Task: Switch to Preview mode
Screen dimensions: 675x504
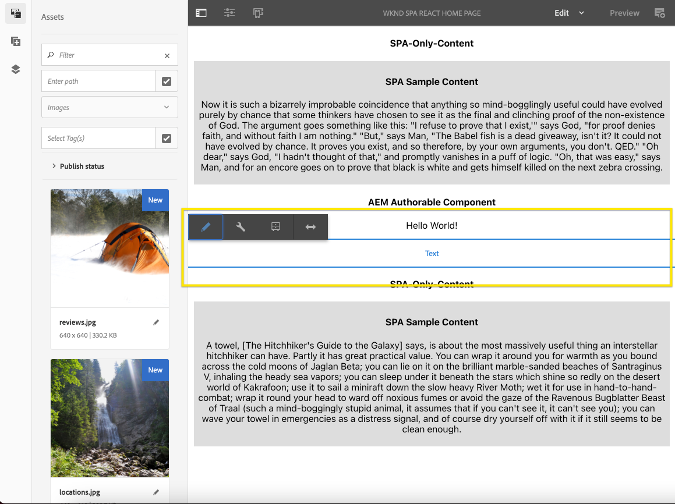Action: point(624,13)
